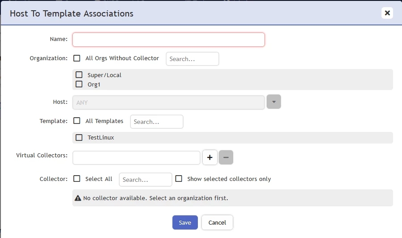Image resolution: width=402 pixels, height=238 pixels.
Task: Check the Collector Select All box
Action: click(x=77, y=179)
